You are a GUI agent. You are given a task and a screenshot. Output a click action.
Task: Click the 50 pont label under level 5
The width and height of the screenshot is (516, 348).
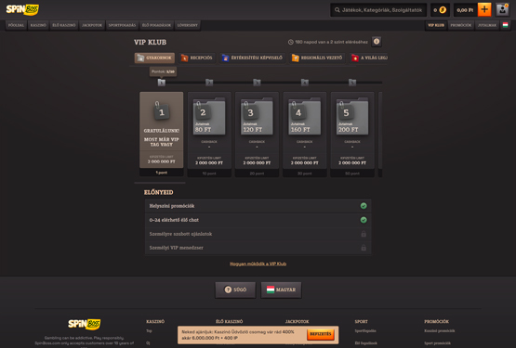pos(352,174)
